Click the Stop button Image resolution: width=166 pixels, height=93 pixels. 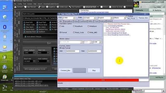94,71
